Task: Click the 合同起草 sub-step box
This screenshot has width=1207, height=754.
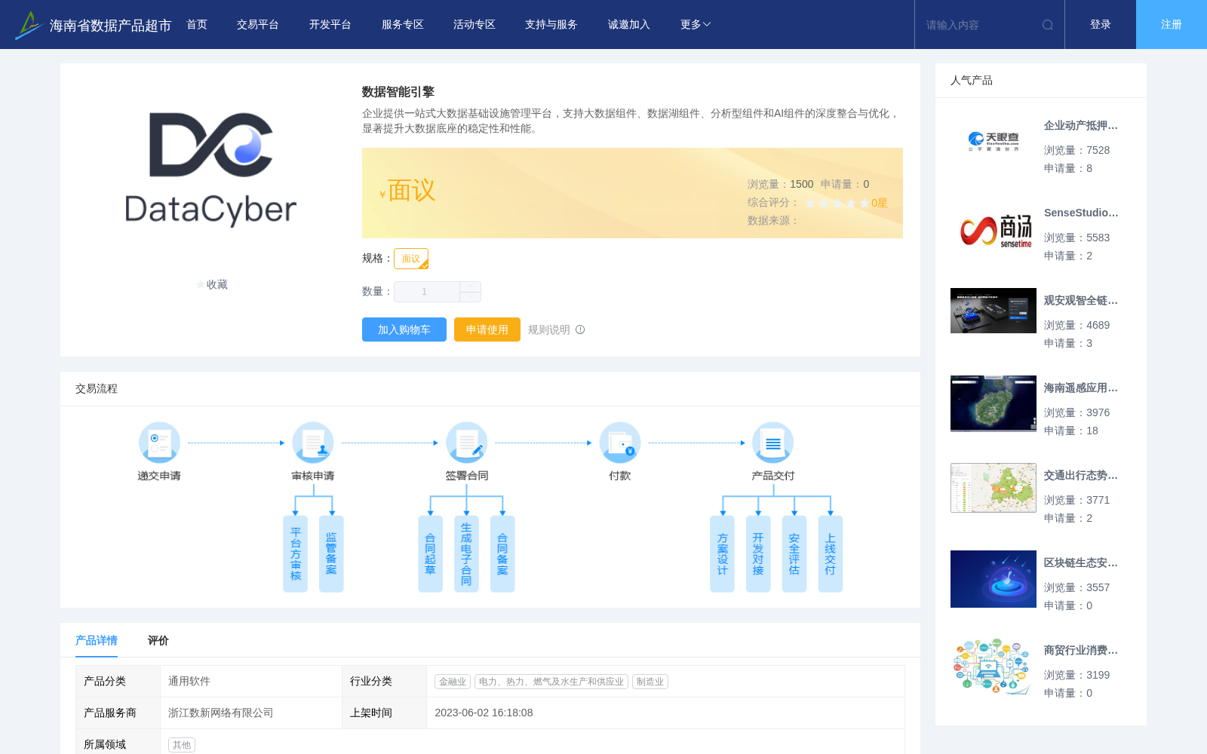Action: (x=431, y=554)
